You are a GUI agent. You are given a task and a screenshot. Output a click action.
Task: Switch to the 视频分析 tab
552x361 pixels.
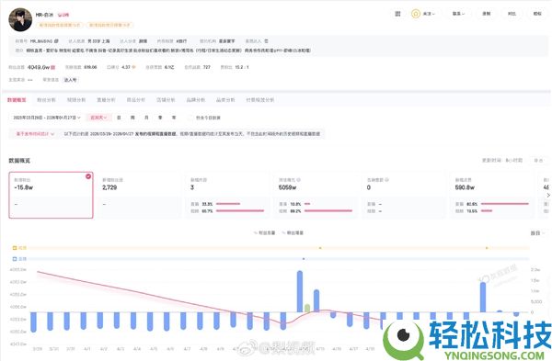click(x=76, y=100)
